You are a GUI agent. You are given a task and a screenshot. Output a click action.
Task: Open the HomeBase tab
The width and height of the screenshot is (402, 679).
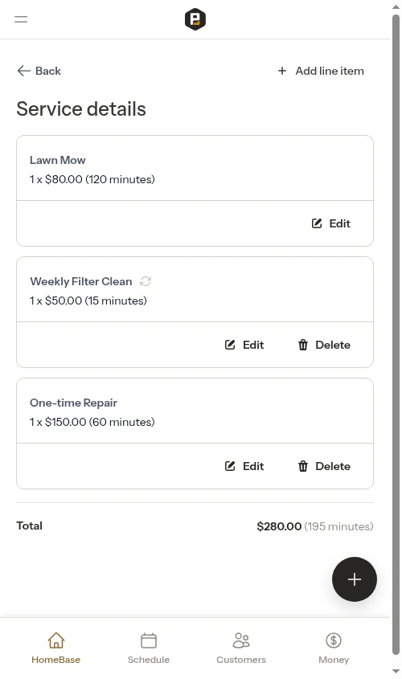click(56, 648)
